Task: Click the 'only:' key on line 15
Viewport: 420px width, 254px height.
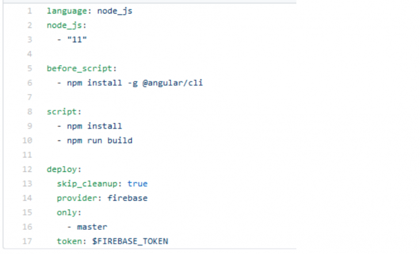Action: [x=69, y=213]
